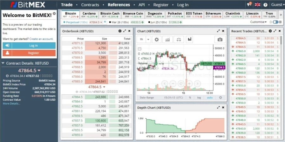Screen dimensions: 285x142
Task: Open the Customise dropdown
Action: click(258, 22)
